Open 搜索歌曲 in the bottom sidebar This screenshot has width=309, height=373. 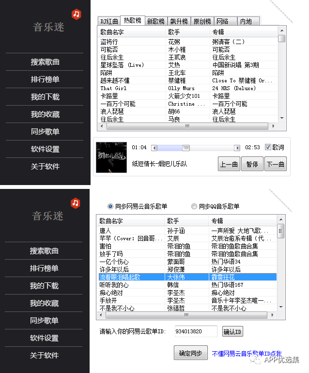[x=44, y=251]
